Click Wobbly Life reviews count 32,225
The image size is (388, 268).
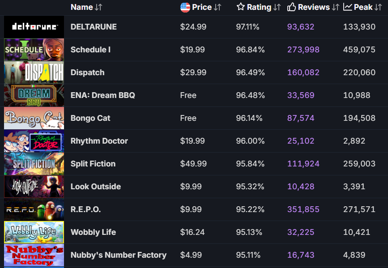[301, 232]
